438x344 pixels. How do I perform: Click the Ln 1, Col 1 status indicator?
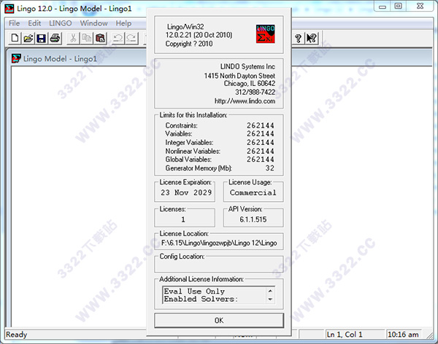(x=345, y=335)
